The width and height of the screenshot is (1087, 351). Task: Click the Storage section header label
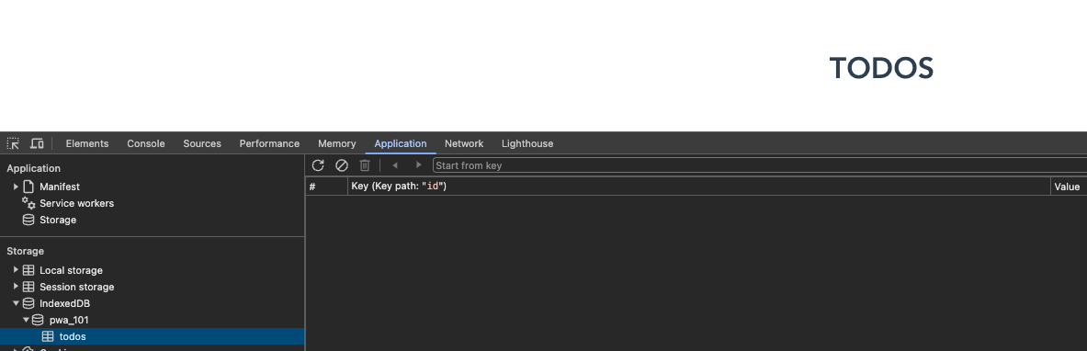[x=25, y=251]
